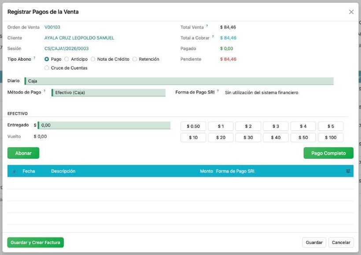Click Total a Cobrar value $ 84,46
Screen dimensions: 361x255
[x=228, y=38]
